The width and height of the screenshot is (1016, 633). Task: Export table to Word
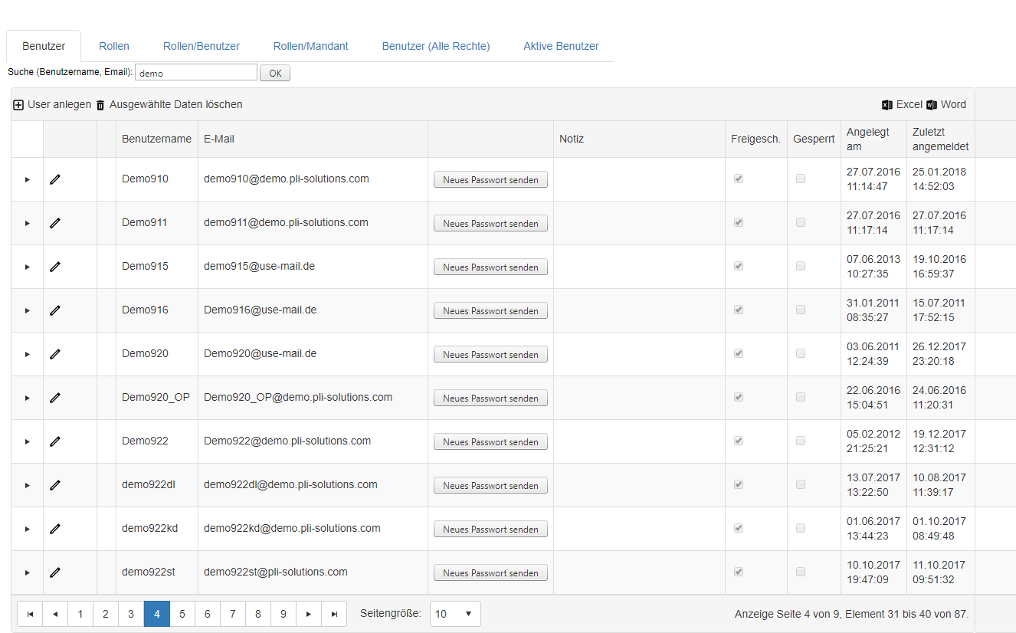pos(946,105)
